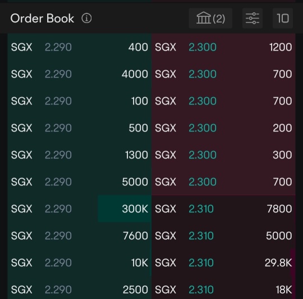Image resolution: width=303 pixels, height=299 pixels.
Task: Change the depth level from 10
Action: tap(283, 19)
